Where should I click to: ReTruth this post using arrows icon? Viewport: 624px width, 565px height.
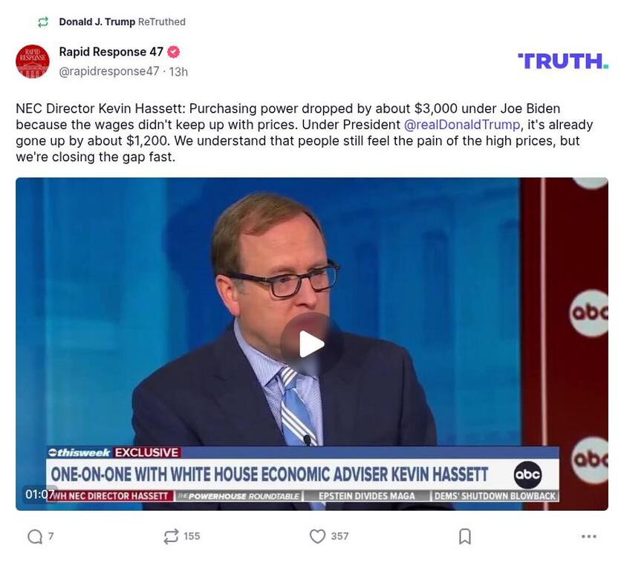pyautogui.click(x=171, y=536)
